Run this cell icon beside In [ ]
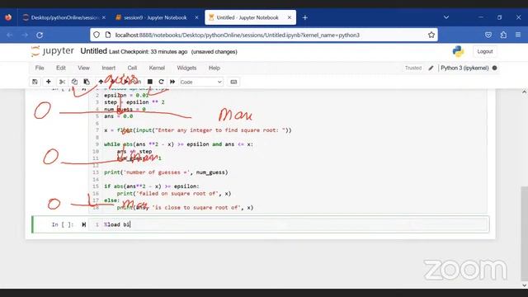Viewport: 528px width, 297px height. coord(84,224)
